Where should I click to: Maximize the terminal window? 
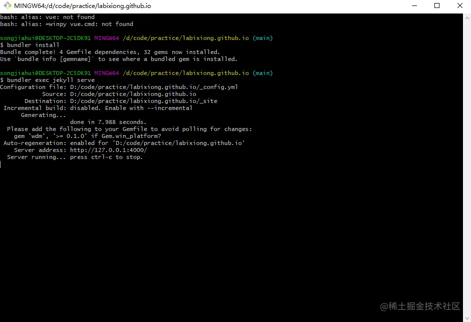click(x=437, y=5)
